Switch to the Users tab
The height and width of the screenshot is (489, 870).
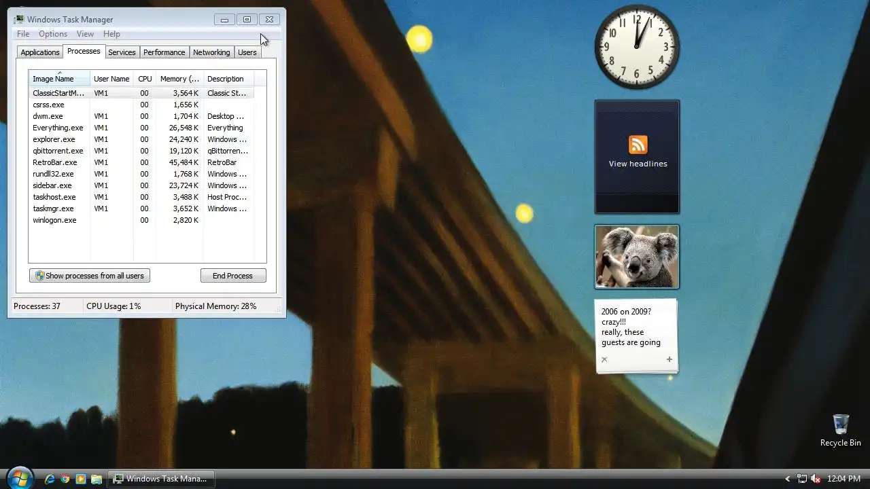(x=247, y=52)
